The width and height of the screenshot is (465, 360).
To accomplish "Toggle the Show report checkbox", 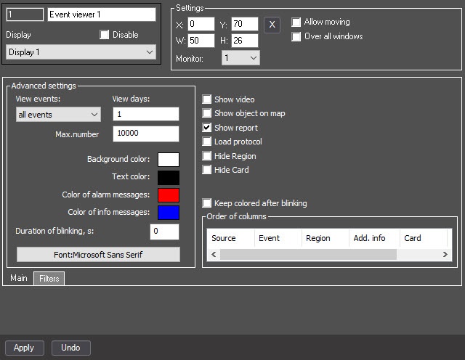I will [207, 128].
